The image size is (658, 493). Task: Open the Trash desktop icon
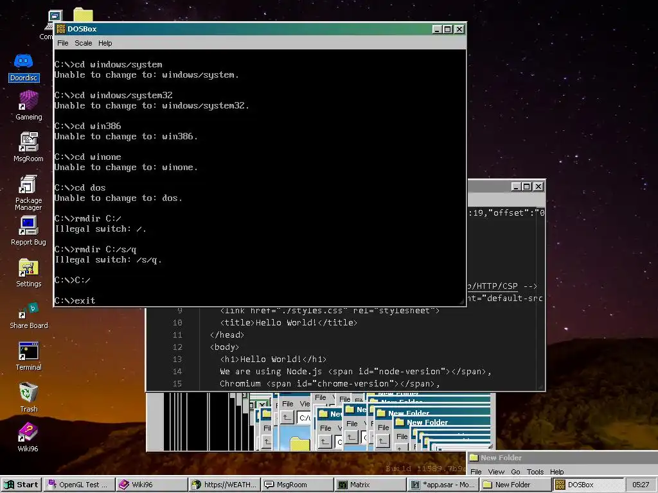coord(28,397)
